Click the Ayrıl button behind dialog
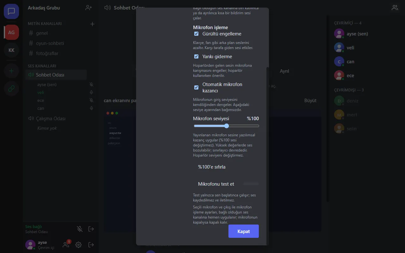Image resolution: width=405 pixels, height=253 pixels. (284, 71)
